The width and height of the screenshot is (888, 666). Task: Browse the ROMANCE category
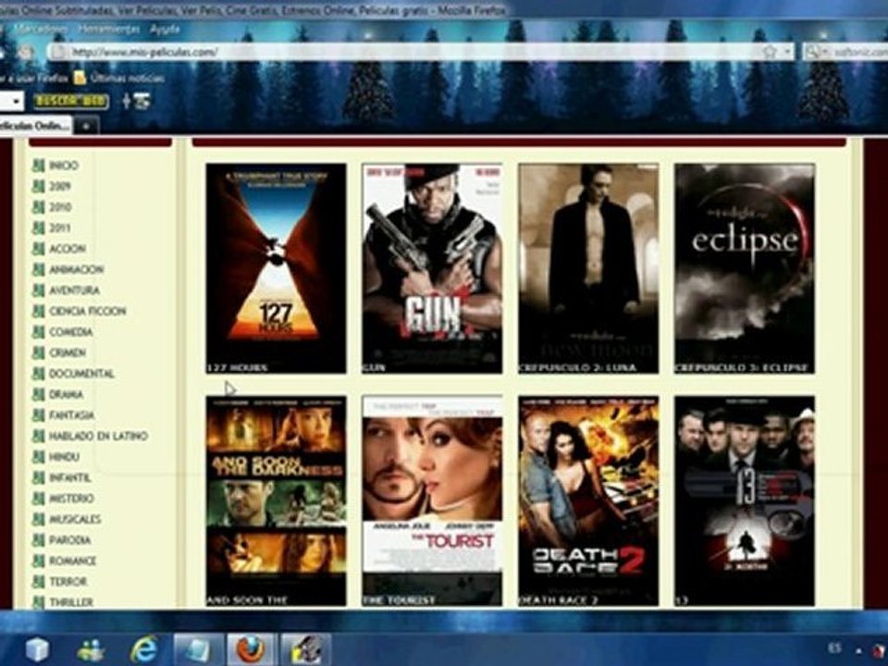click(x=72, y=561)
